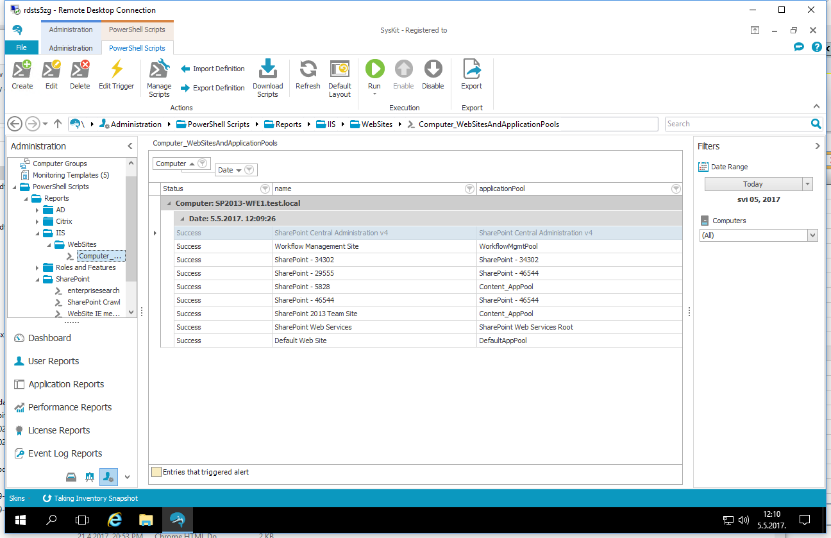
Task: Click Import Definition
Action: (213, 69)
